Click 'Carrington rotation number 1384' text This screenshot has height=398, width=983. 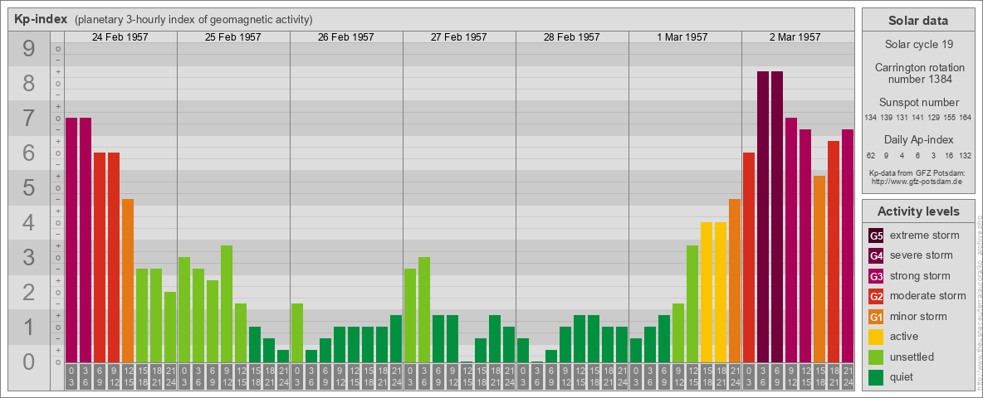pos(918,73)
